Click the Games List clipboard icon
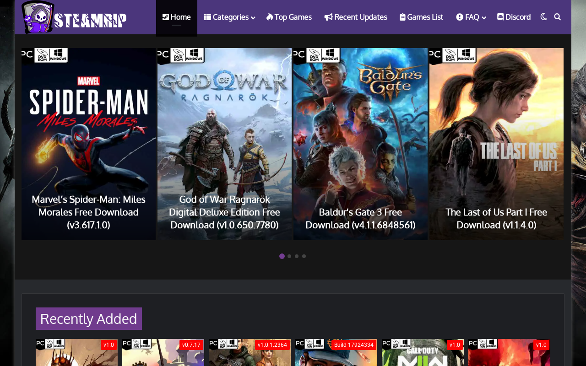This screenshot has height=366, width=586. [402, 17]
